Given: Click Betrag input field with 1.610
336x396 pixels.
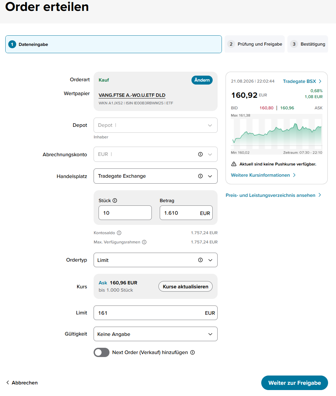Looking at the screenshot, I should pos(186,213).
